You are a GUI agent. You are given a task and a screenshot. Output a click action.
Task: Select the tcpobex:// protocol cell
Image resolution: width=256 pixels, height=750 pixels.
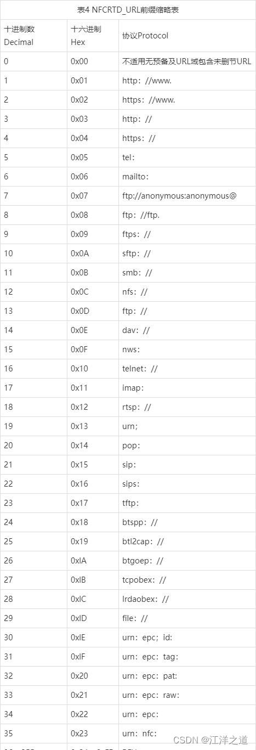[x=187, y=580]
